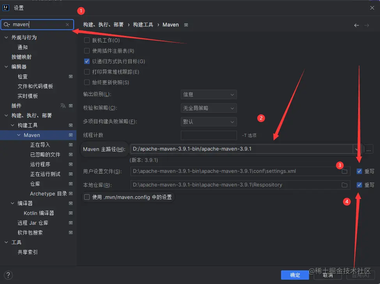Collapse the Maven tree node chevron

coord(19,135)
